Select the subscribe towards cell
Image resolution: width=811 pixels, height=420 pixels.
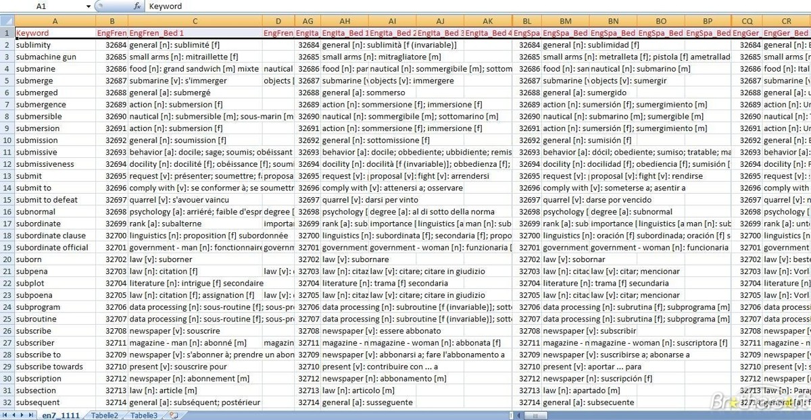click(55, 367)
